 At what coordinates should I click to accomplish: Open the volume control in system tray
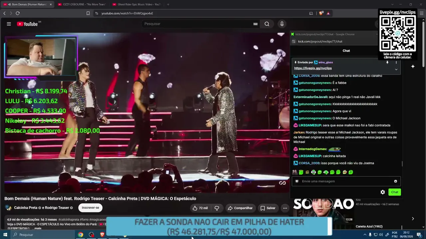(381, 235)
